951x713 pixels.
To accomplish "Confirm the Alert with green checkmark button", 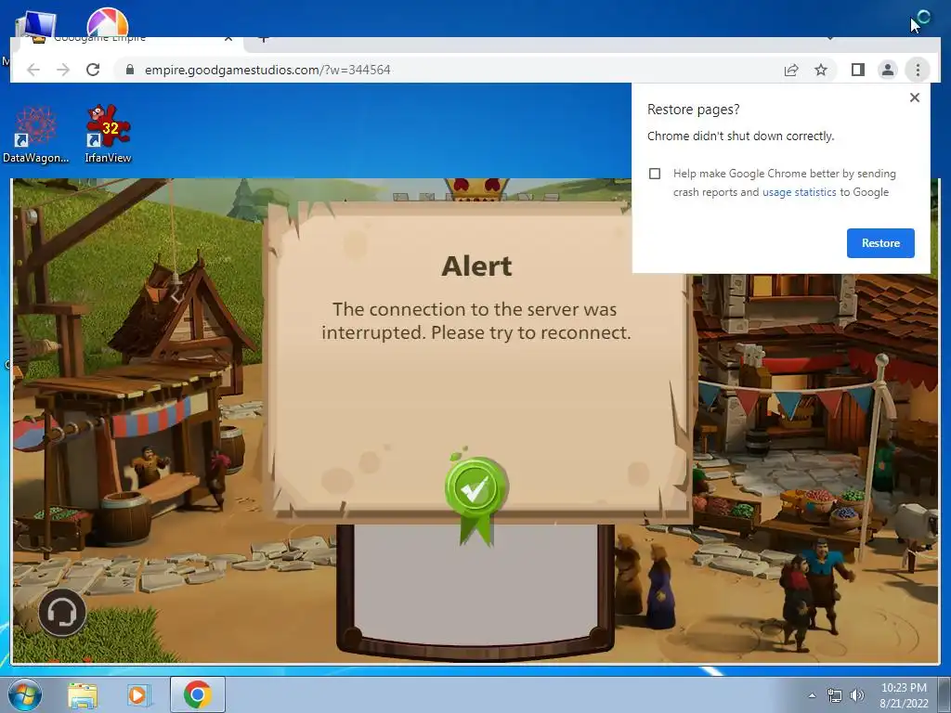I will click(476, 488).
